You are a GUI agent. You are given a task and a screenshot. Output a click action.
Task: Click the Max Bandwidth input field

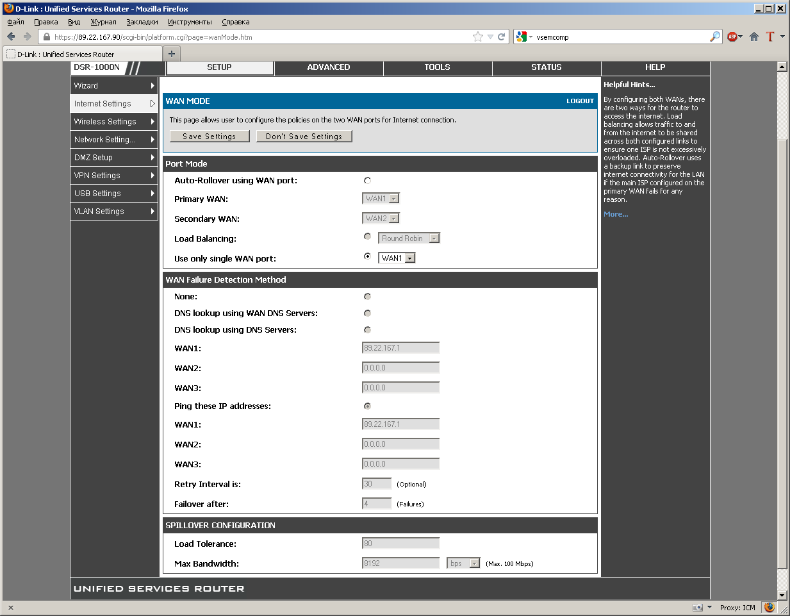coord(401,563)
